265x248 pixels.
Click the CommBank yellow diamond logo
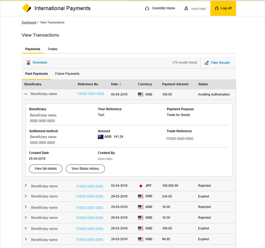[x=27, y=8]
